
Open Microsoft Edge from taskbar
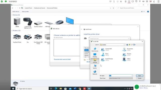click(56, 88)
